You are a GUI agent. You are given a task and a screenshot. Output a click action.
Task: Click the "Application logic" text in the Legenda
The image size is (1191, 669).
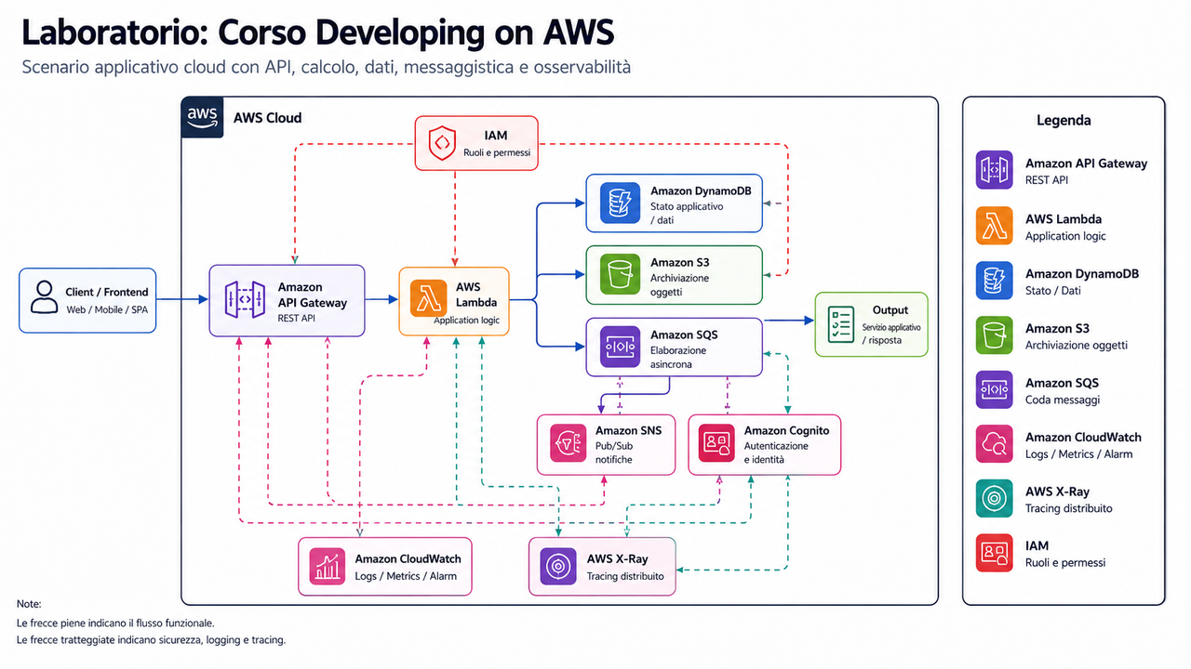tap(1065, 236)
